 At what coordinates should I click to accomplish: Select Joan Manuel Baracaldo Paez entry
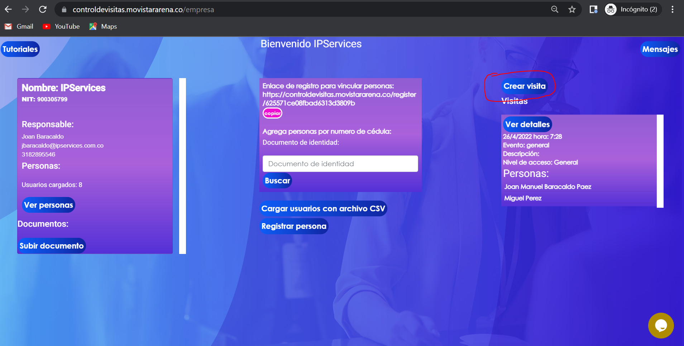click(x=547, y=187)
